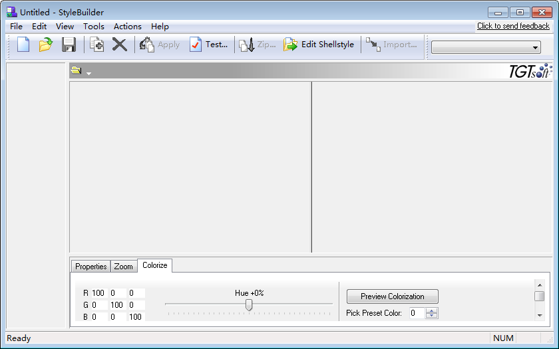The image size is (559, 349).
Task: Maximize the StyleBuilder window
Action: pyautogui.click(x=520, y=13)
